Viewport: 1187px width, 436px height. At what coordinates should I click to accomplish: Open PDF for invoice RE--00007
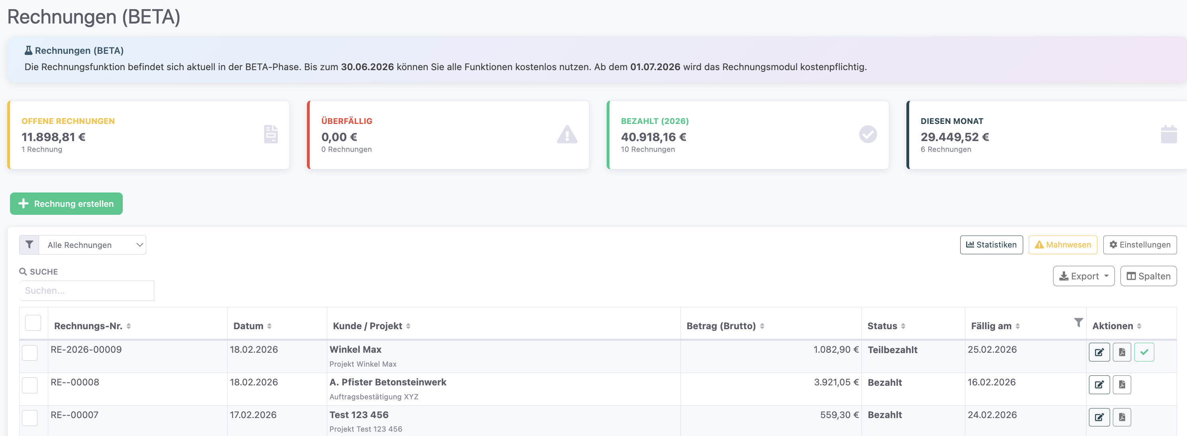(1122, 417)
